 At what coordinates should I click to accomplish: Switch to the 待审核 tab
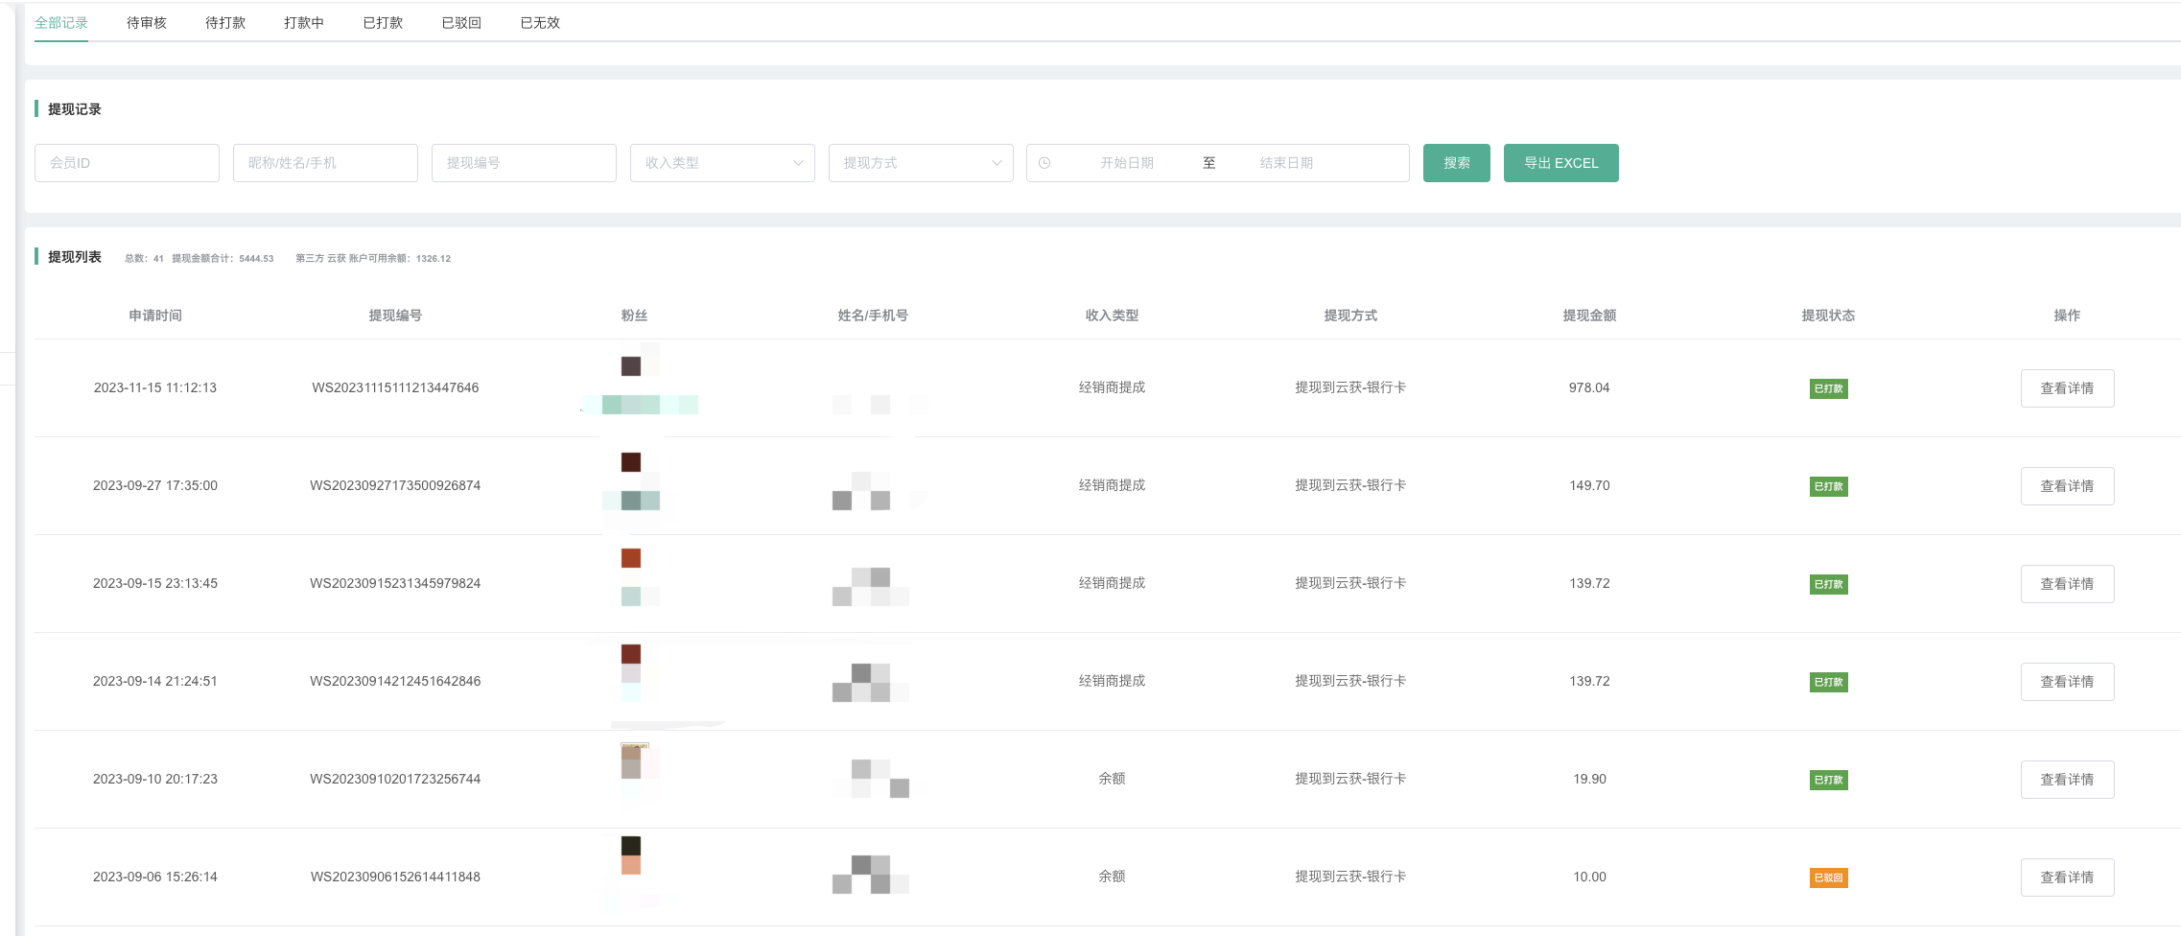(x=147, y=23)
